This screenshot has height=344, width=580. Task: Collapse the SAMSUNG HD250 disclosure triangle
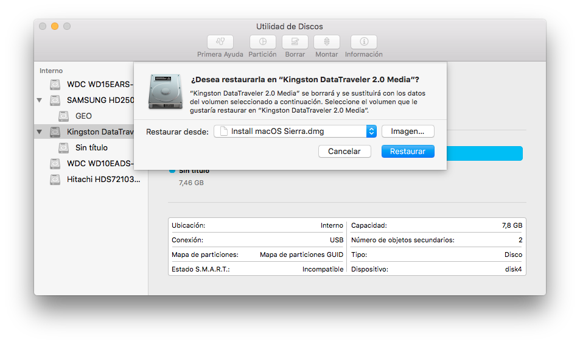(39, 100)
